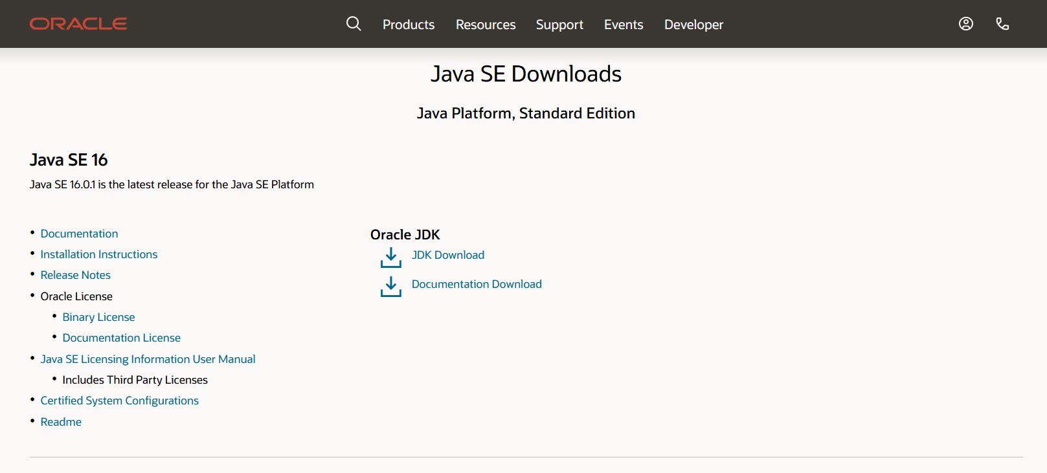Open Java SE Licensing Information User Manual
Screen dimensions: 1047x473
coord(148,359)
